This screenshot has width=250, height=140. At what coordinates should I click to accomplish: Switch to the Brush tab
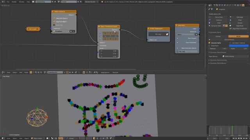[x=239, y=36]
